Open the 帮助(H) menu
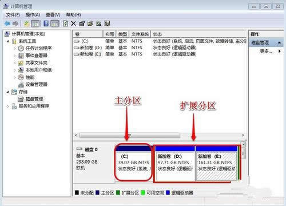286x206 pixels. [x=73, y=15]
